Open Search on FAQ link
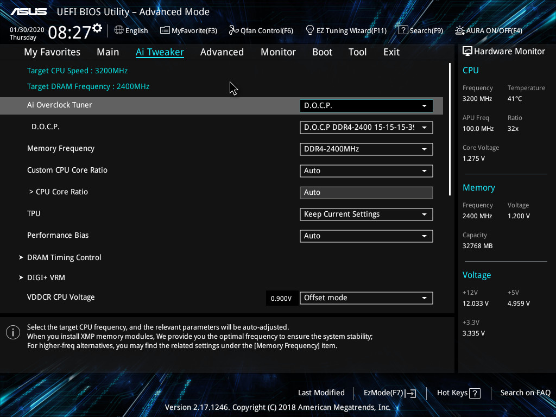Screen dimensions: 556x417 525,393
